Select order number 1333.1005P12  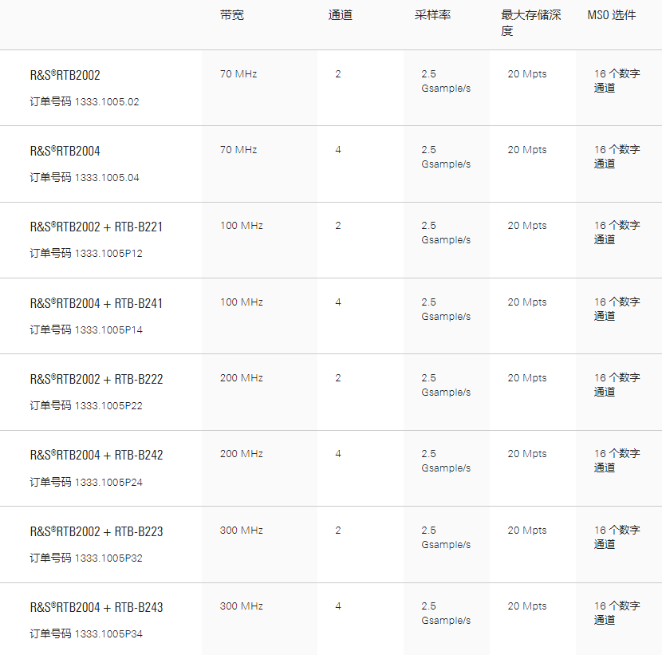click(x=108, y=254)
